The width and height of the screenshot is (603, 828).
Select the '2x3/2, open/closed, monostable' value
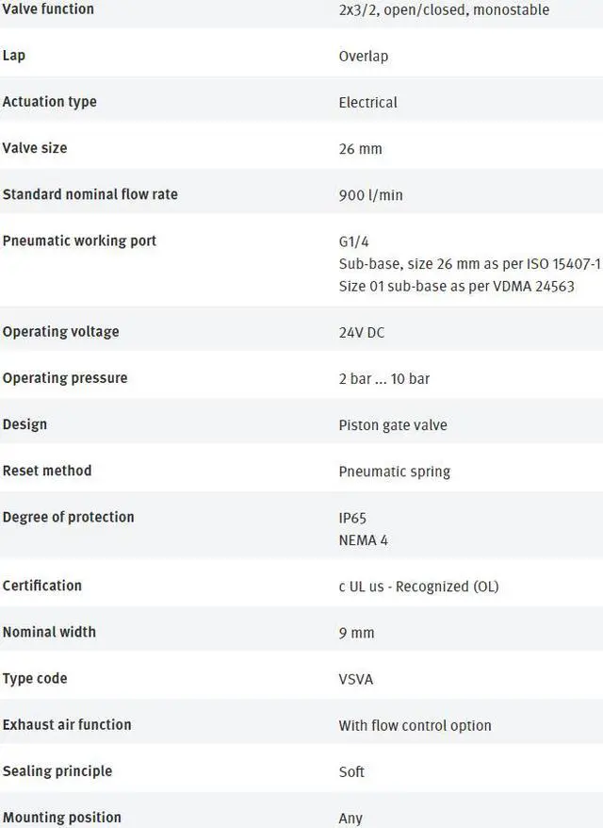[444, 9]
